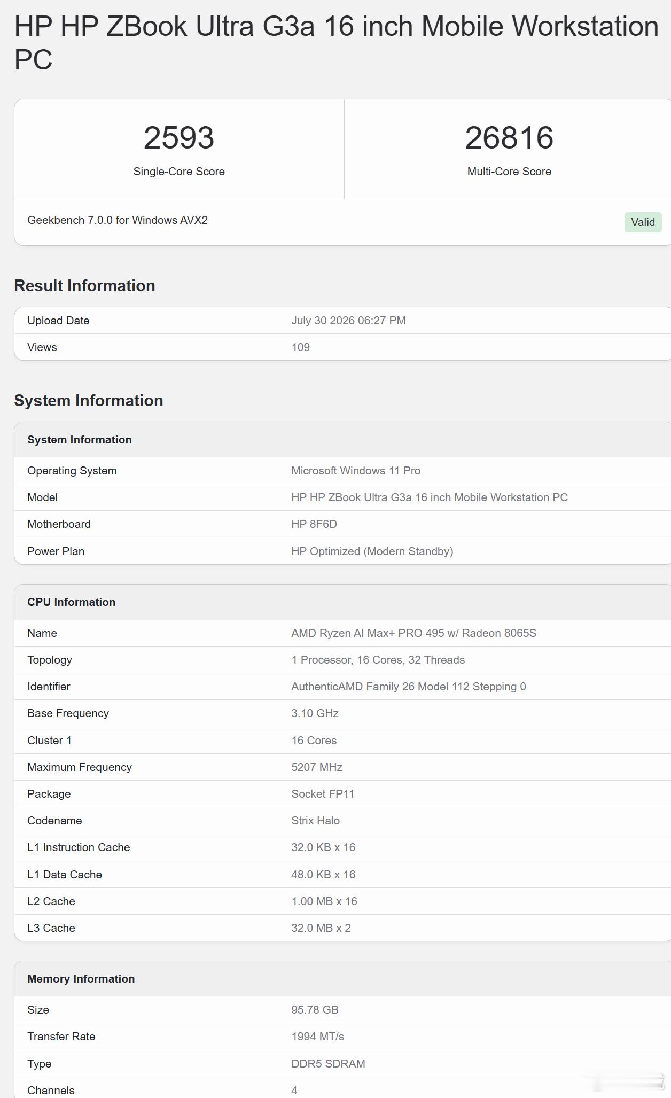671x1098 pixels.
Task: Click the Model row label
Action: (42, 497)
